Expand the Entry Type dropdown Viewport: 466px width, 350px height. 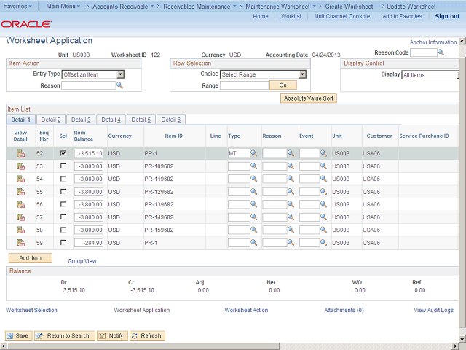120,74
